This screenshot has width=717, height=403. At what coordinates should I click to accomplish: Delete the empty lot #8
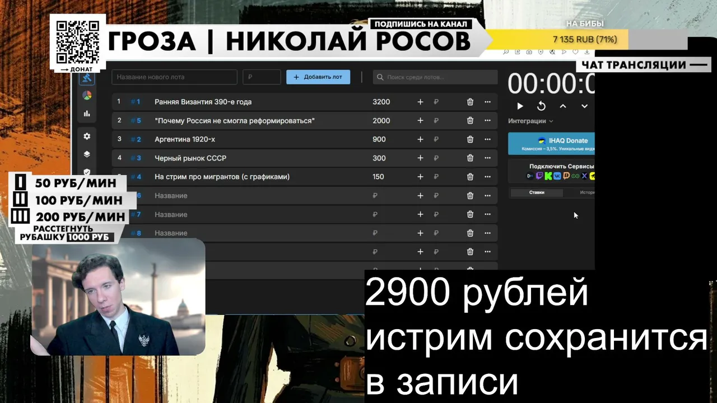[x=470, y=233]
